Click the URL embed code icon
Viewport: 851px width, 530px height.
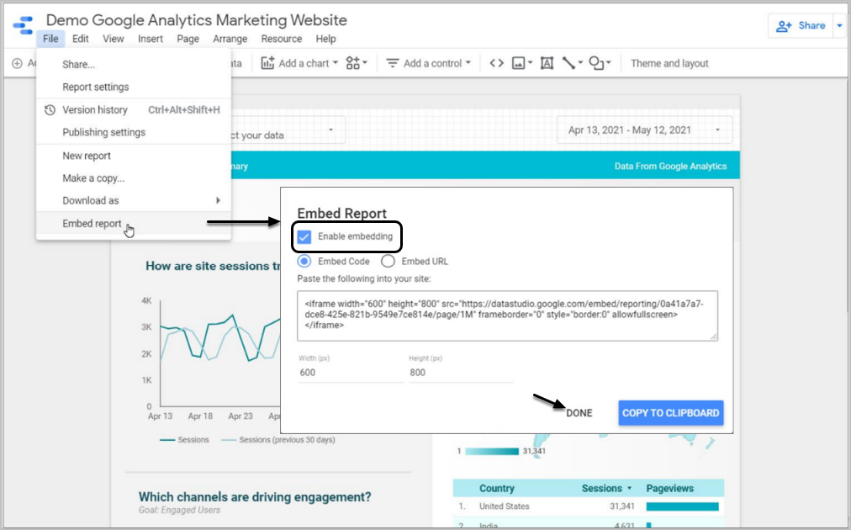(496, 63)
